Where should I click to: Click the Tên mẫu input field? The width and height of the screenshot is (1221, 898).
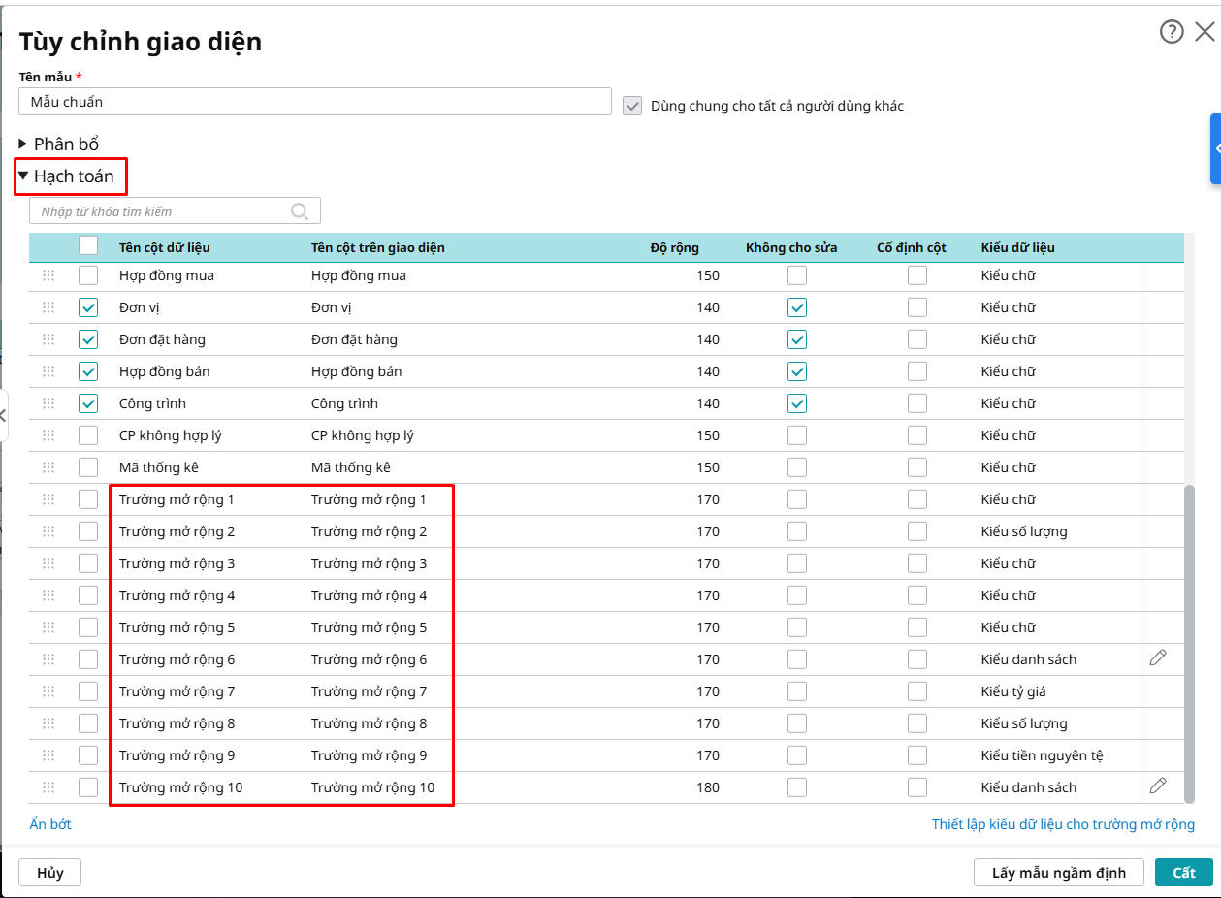[314, 102]
